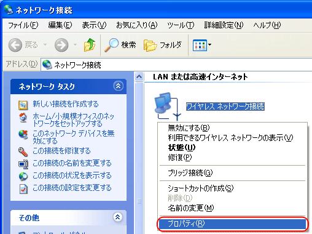Open the 表示(V) menu

[x=94, y=25]
